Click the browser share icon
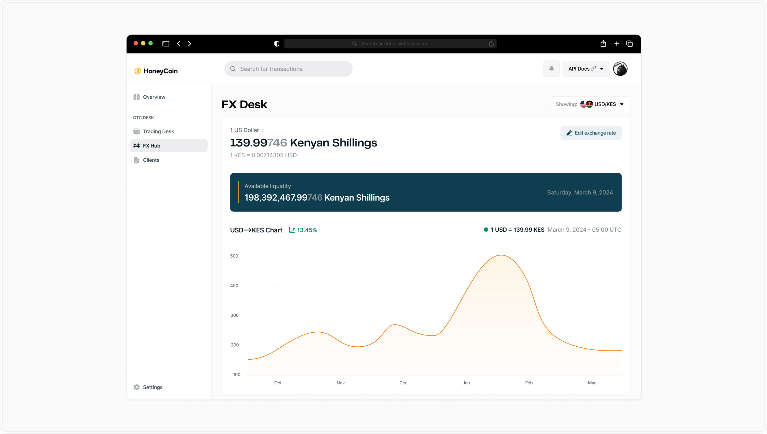 pyautogui.click(x=603, y=44)
